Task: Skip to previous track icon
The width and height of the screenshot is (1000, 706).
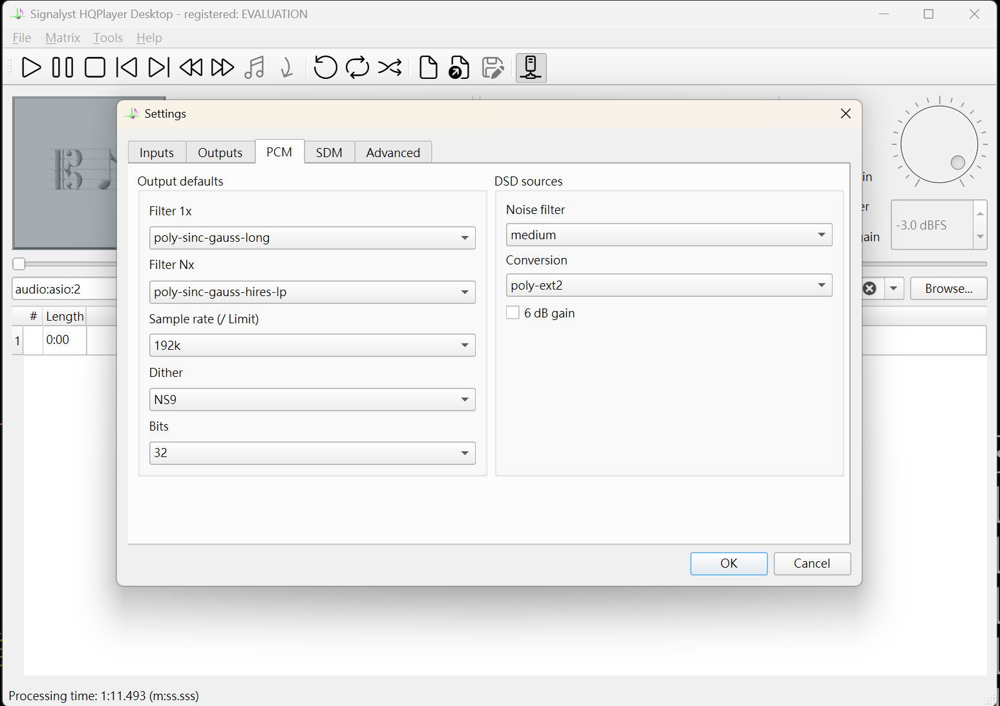Action: pyautogui.click(x=127, y=67)
